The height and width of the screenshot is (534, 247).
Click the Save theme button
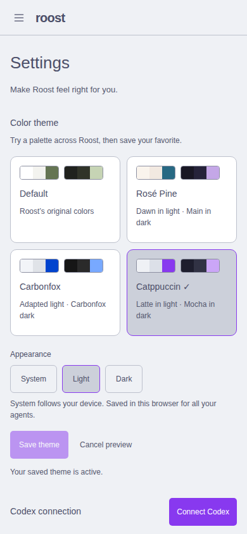(39, 445)
